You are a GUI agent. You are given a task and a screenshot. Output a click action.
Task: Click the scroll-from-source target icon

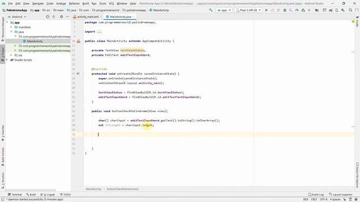point(47,17)
